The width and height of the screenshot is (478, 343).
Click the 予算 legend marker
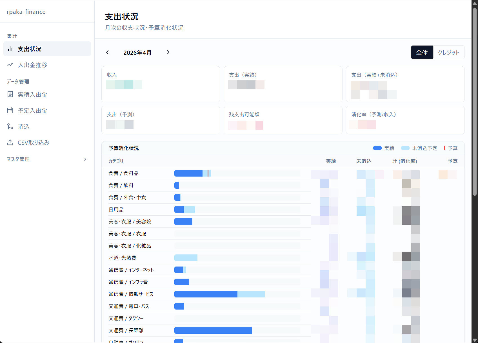click(444, 148)
